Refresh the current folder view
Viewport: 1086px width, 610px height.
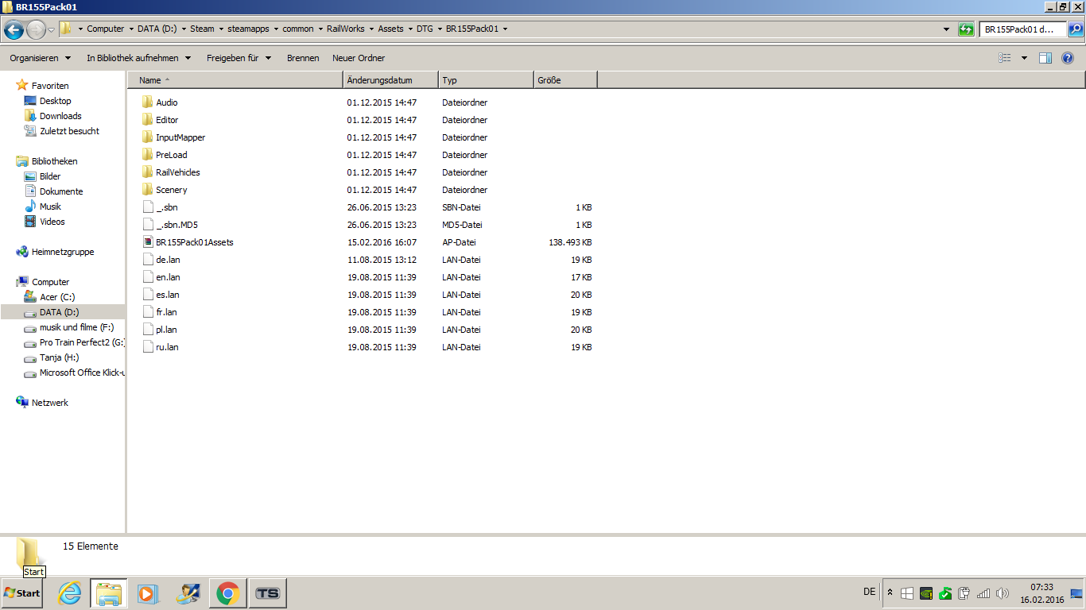click(x=966, y=29)
